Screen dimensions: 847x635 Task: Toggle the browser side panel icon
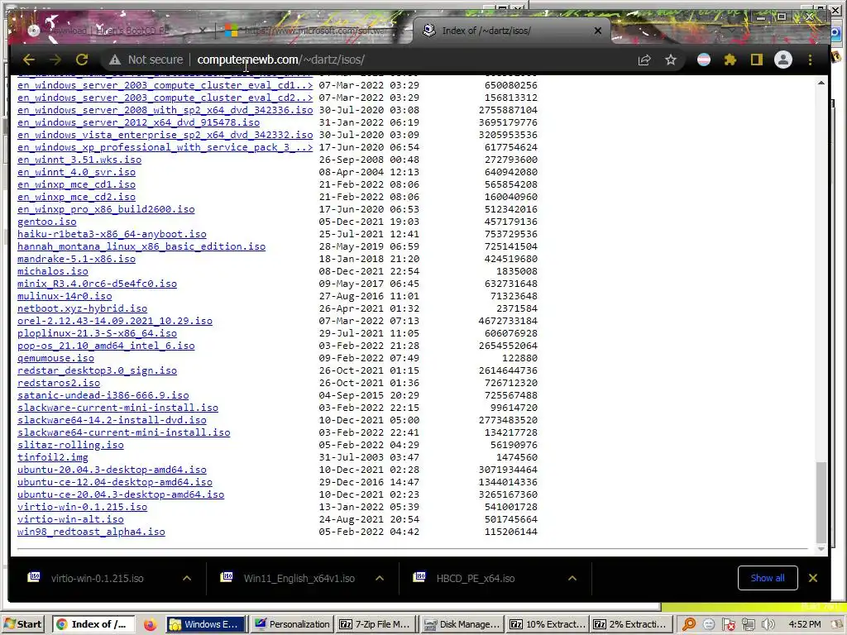[x=756, y=60]
